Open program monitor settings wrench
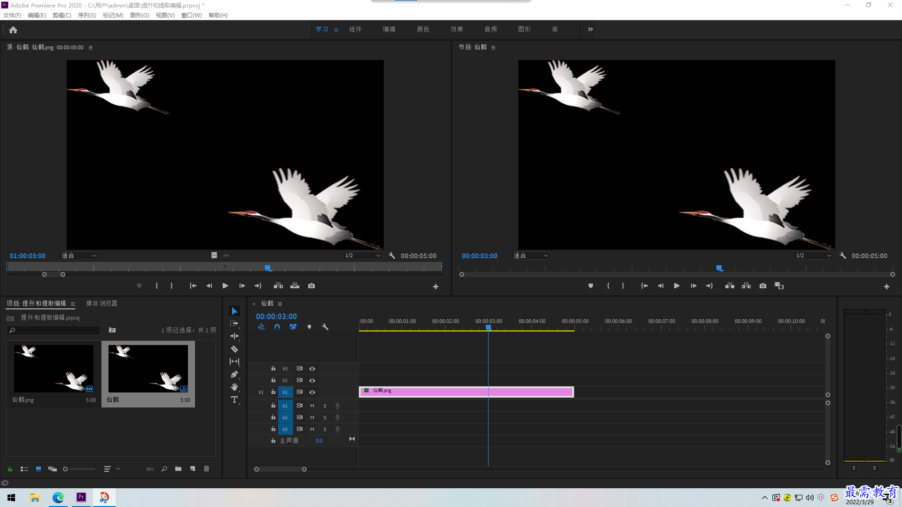The image size is (902, 507). coord(843,256)
